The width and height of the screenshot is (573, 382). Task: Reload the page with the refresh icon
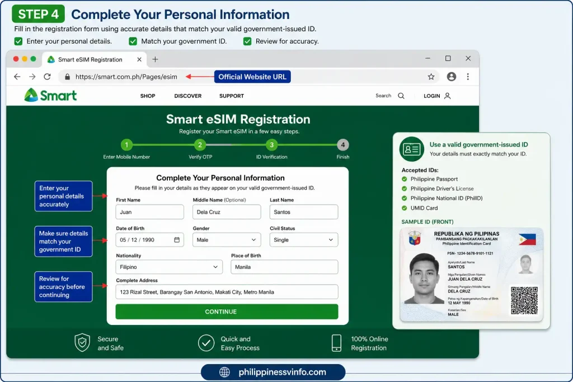47,77
